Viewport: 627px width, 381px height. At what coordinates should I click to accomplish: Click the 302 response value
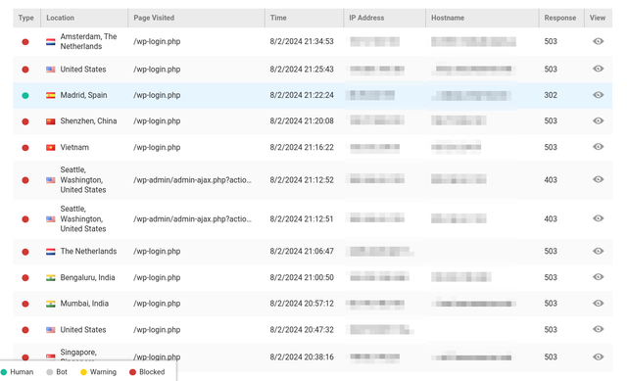(551, 95)
